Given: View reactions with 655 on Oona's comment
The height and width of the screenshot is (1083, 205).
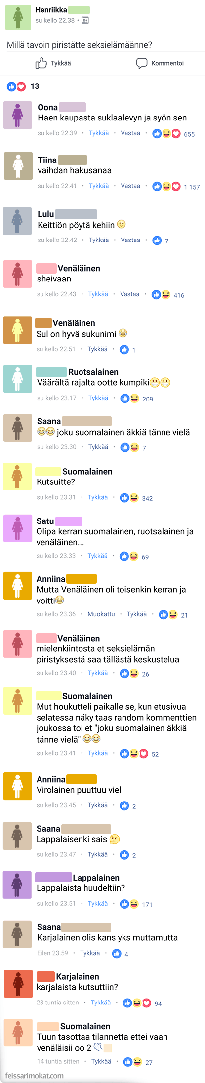Looking at the screenshot, I should (x=173, y=134).
